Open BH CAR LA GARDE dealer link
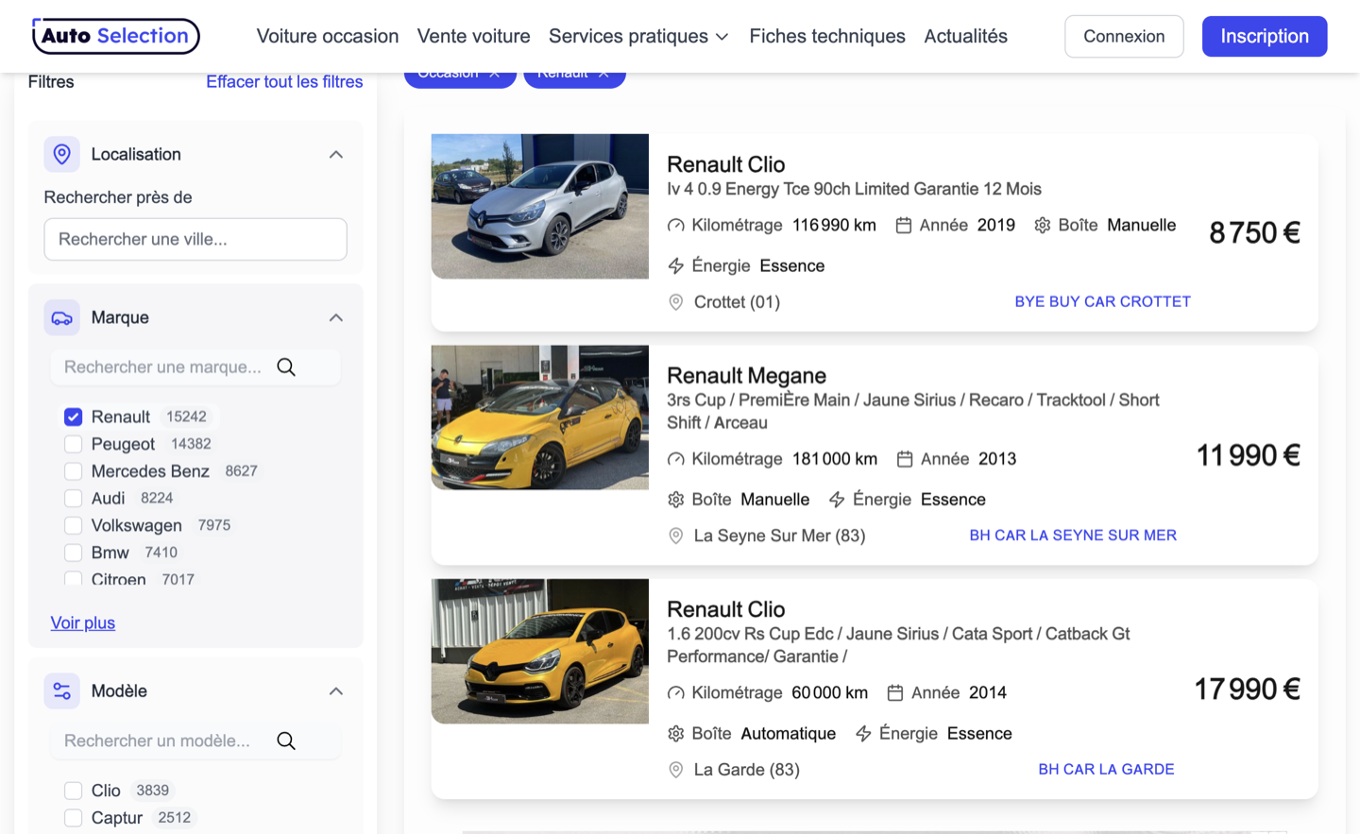This screenshot has height=834, width=1360. 1106,770
